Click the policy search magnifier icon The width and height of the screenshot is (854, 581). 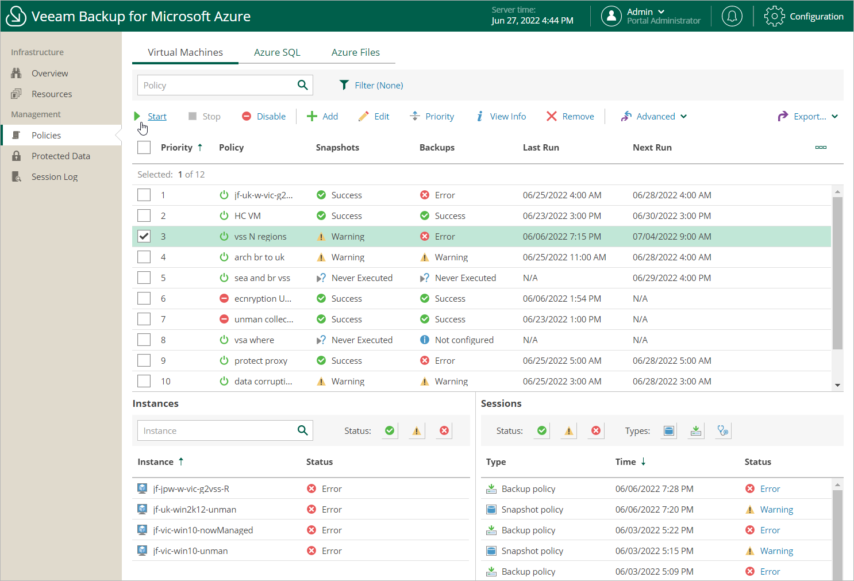[302, 85]
